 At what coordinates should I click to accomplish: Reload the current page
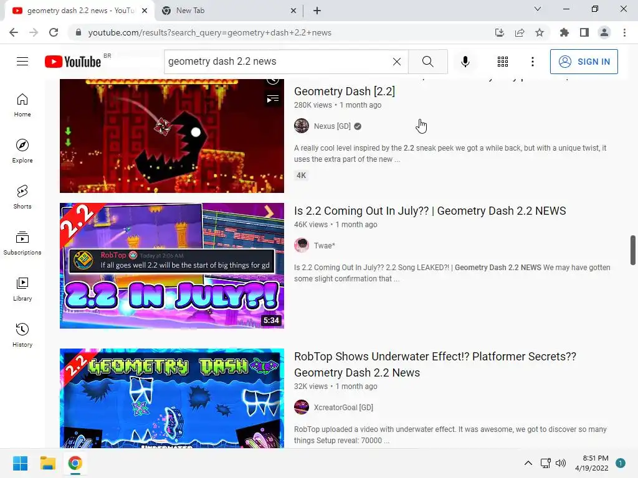[x=54, y=32]
